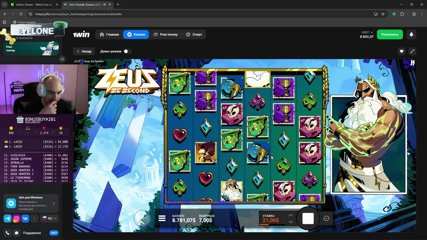Click the БАЛАНС 8.781,07$ value
Screen dimensions: 427x240
pos(184,220)
